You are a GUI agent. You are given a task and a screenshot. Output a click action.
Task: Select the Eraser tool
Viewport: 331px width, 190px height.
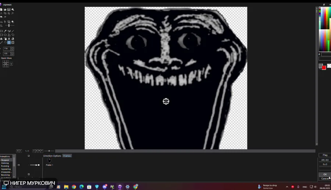click(13, 39)
